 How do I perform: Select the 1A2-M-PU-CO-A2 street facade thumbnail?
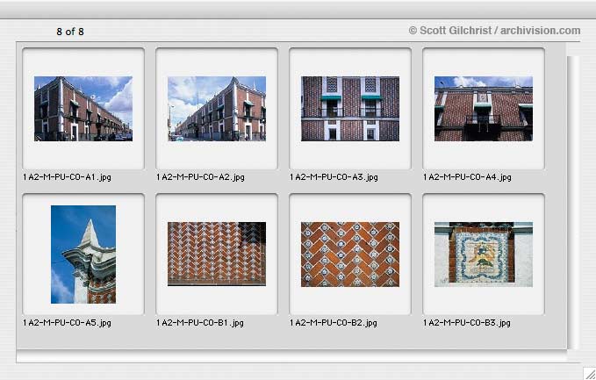pyautogui.click(x=217, y=109)
